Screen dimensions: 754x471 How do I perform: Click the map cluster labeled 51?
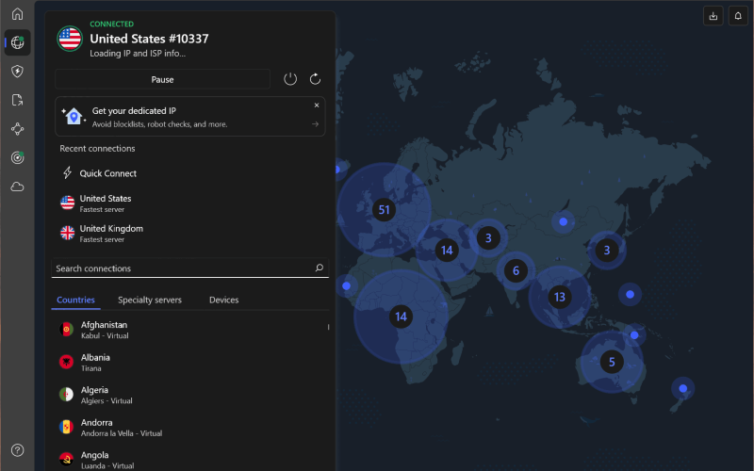383,210
